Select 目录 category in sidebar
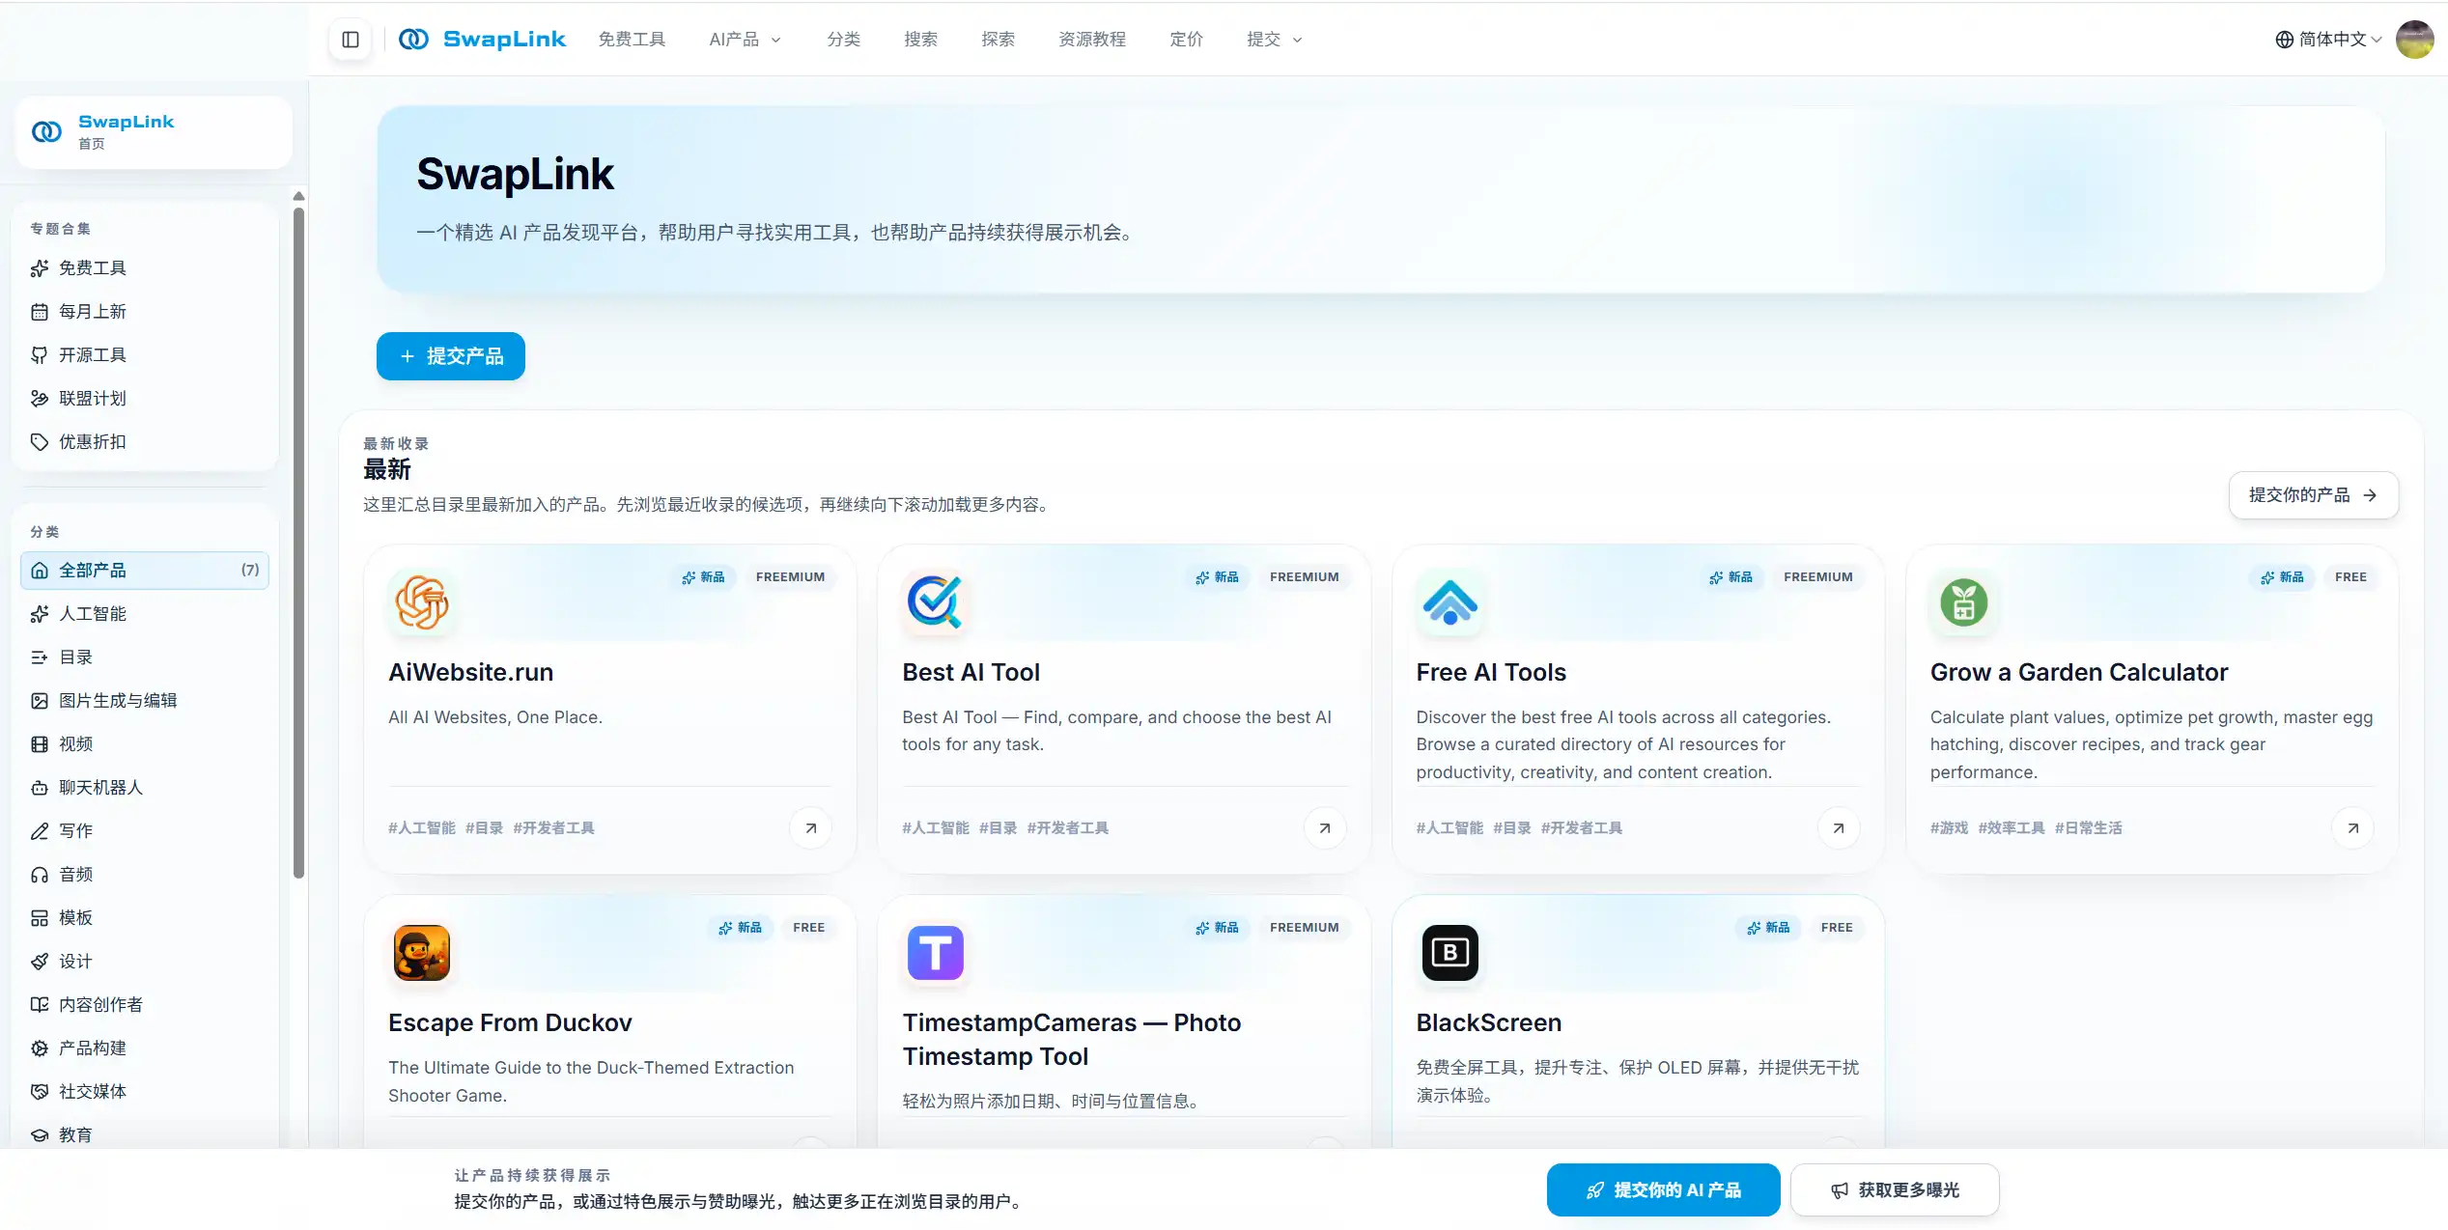 tap(145, 657)
